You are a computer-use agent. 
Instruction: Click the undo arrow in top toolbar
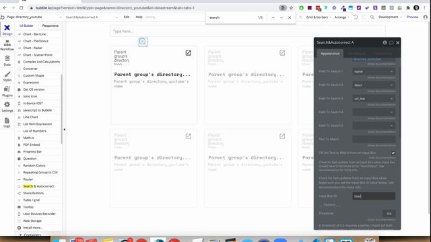[356, 17]
